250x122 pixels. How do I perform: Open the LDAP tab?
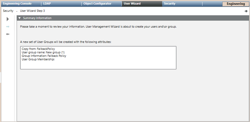coord(47,4)
